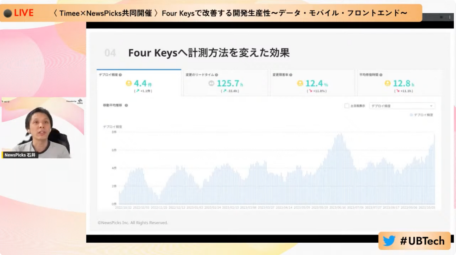Click the Presented by logo in speaker video
The image size is (456, 255).
pyautogui.click(x=80, y=101)
